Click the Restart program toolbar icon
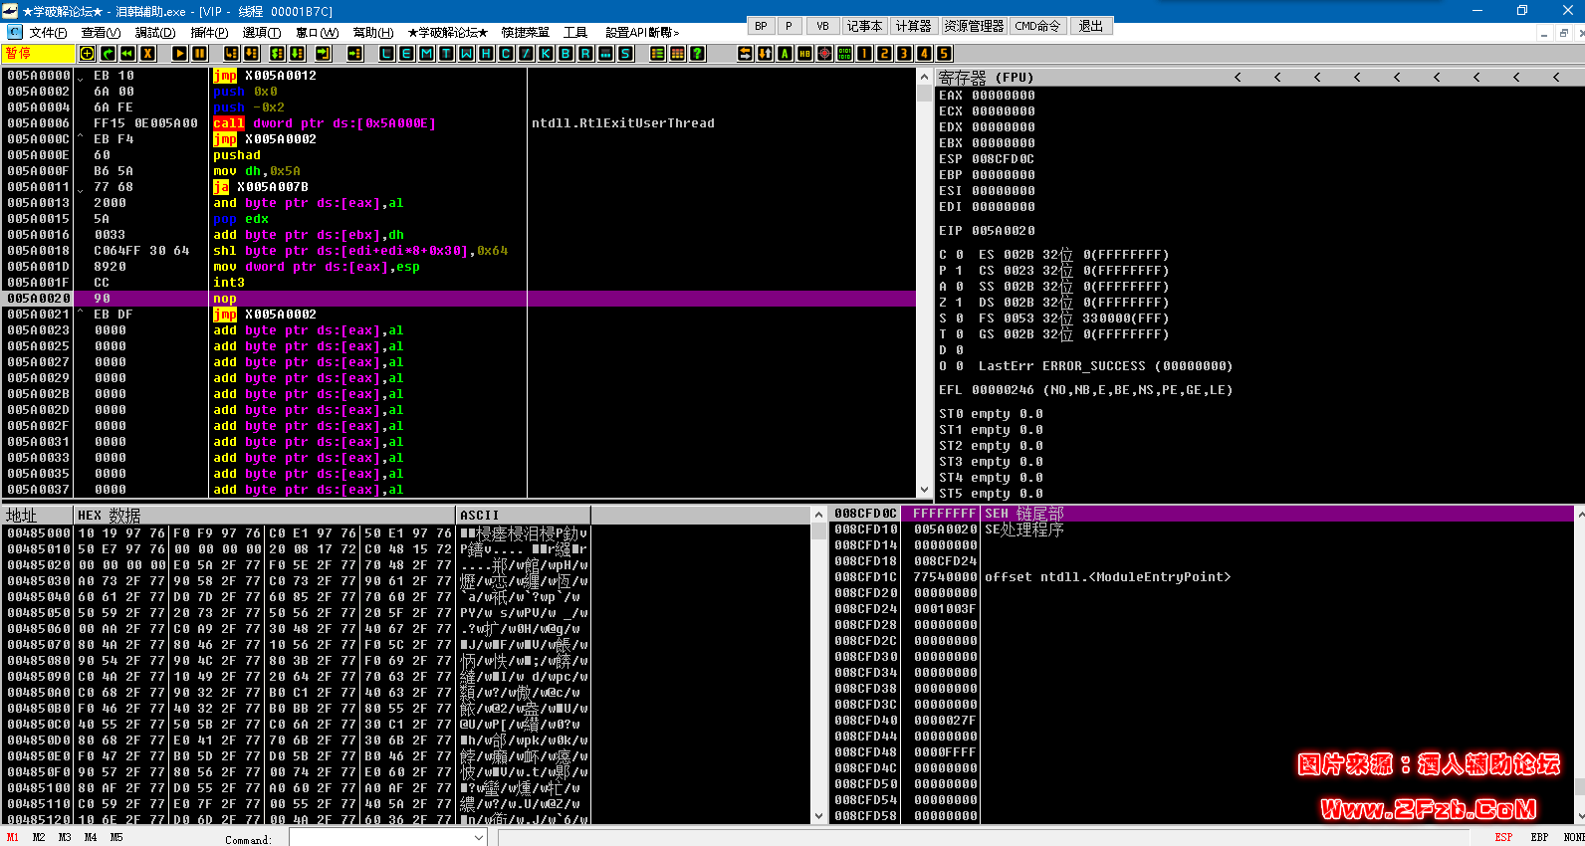1585x846 pixels. click(108, 54)
